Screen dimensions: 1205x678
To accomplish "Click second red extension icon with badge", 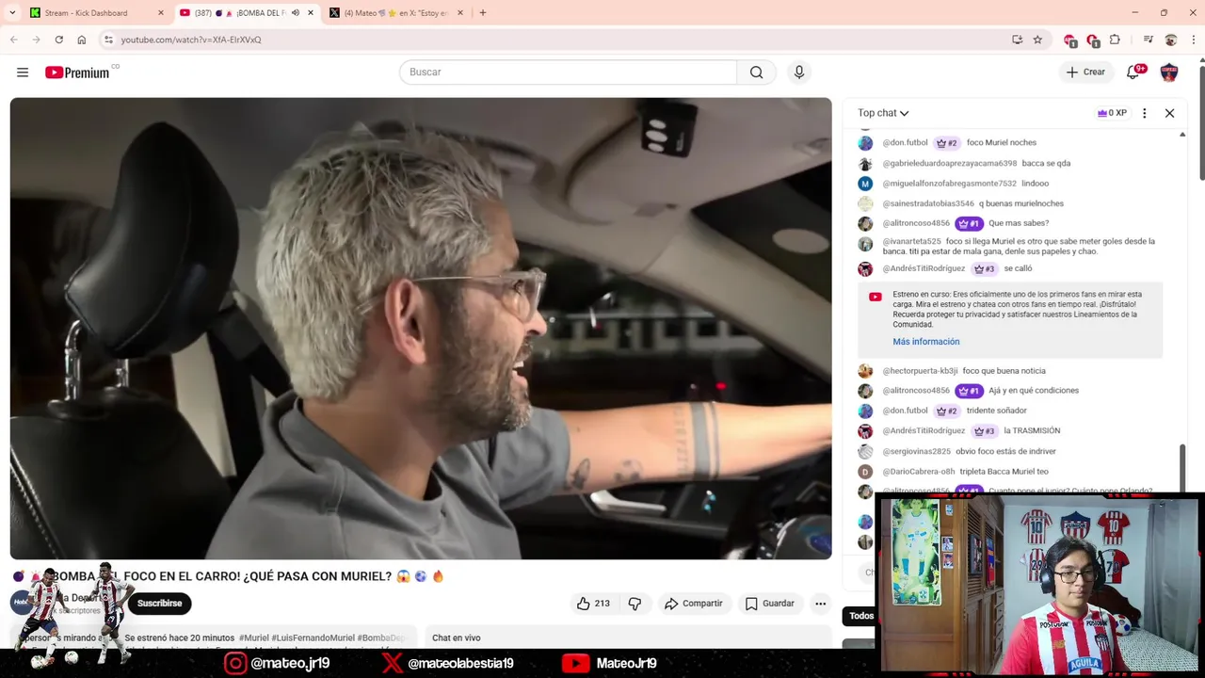I will pyautogui.click(x=1092, y=40).
